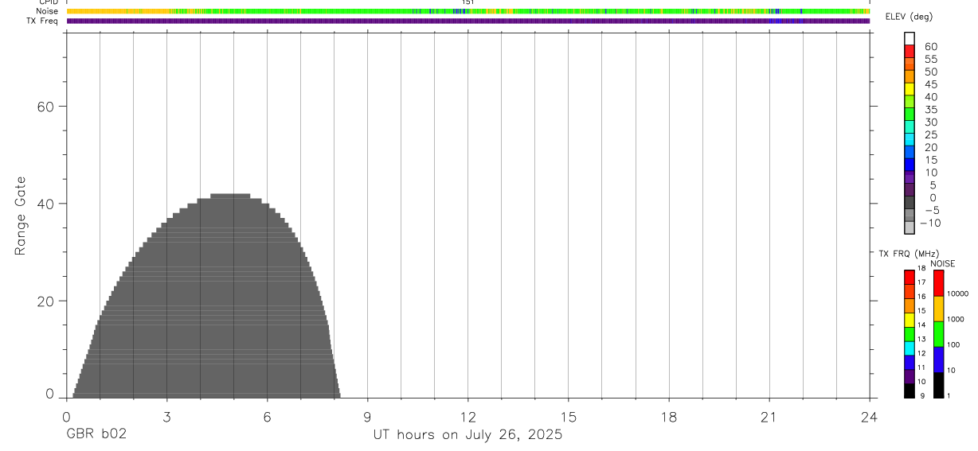
Task: Click the "CPID" row label at top
Action: click(49, 2)
